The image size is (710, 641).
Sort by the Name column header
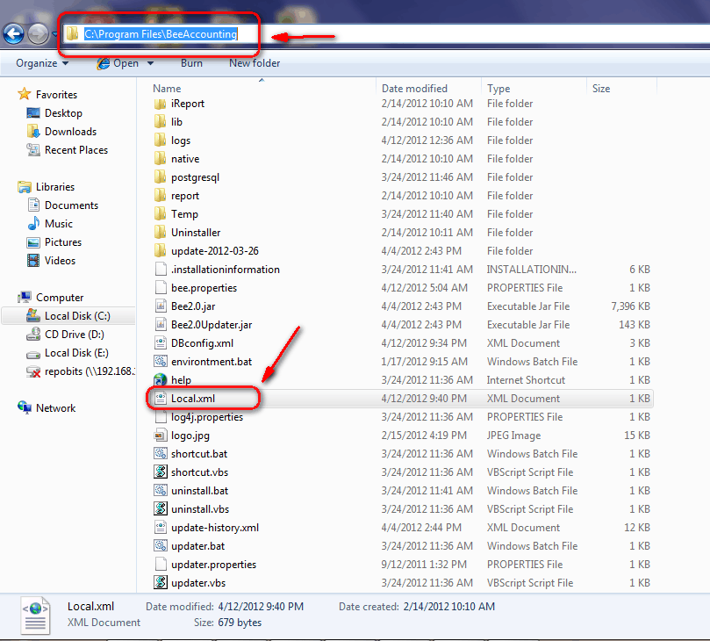(x=167, y=89)
